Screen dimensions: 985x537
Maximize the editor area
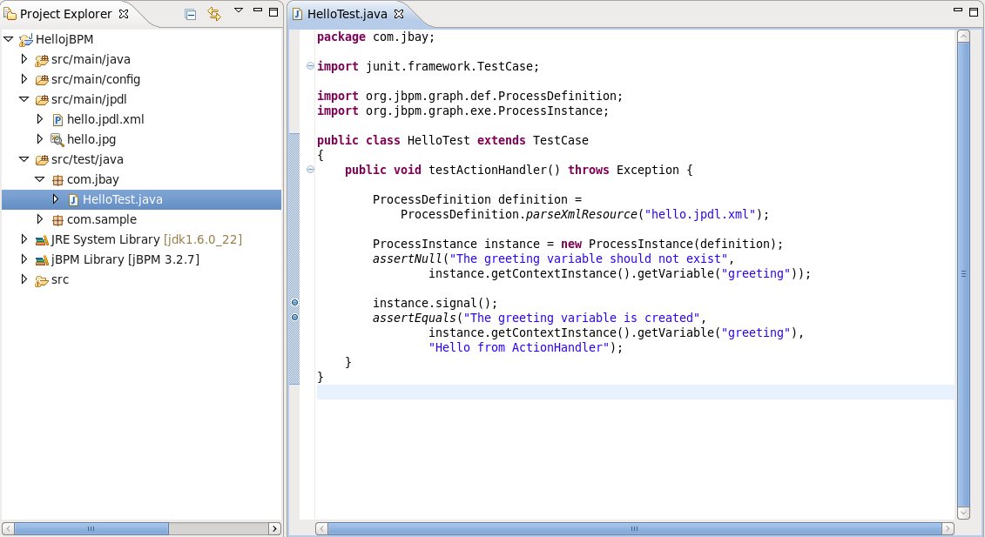[x=974, y=11]
